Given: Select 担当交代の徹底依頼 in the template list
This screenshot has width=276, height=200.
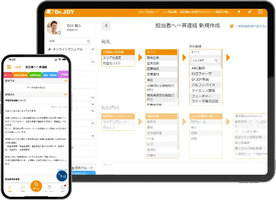Looking at the screenshot, I should [250, 137].
